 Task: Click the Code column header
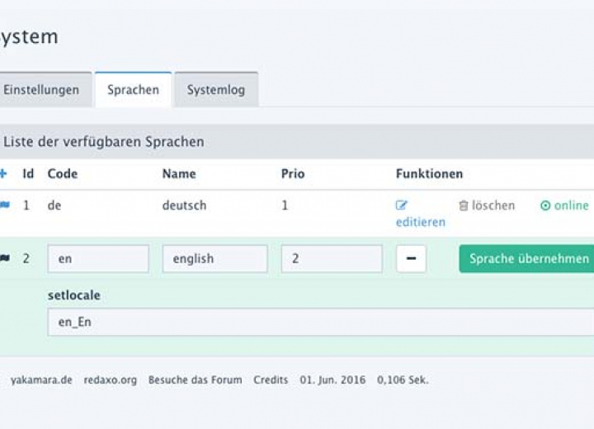[x=63, y=173]
